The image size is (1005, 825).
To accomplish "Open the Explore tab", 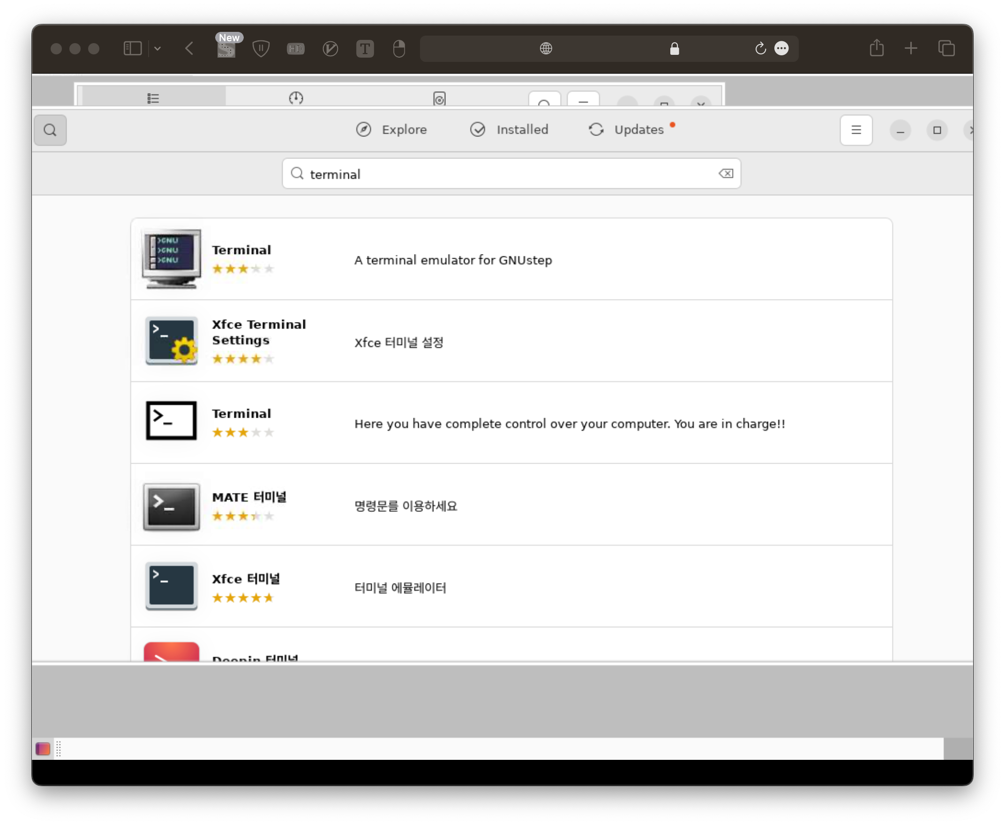I will coord(391,129).
